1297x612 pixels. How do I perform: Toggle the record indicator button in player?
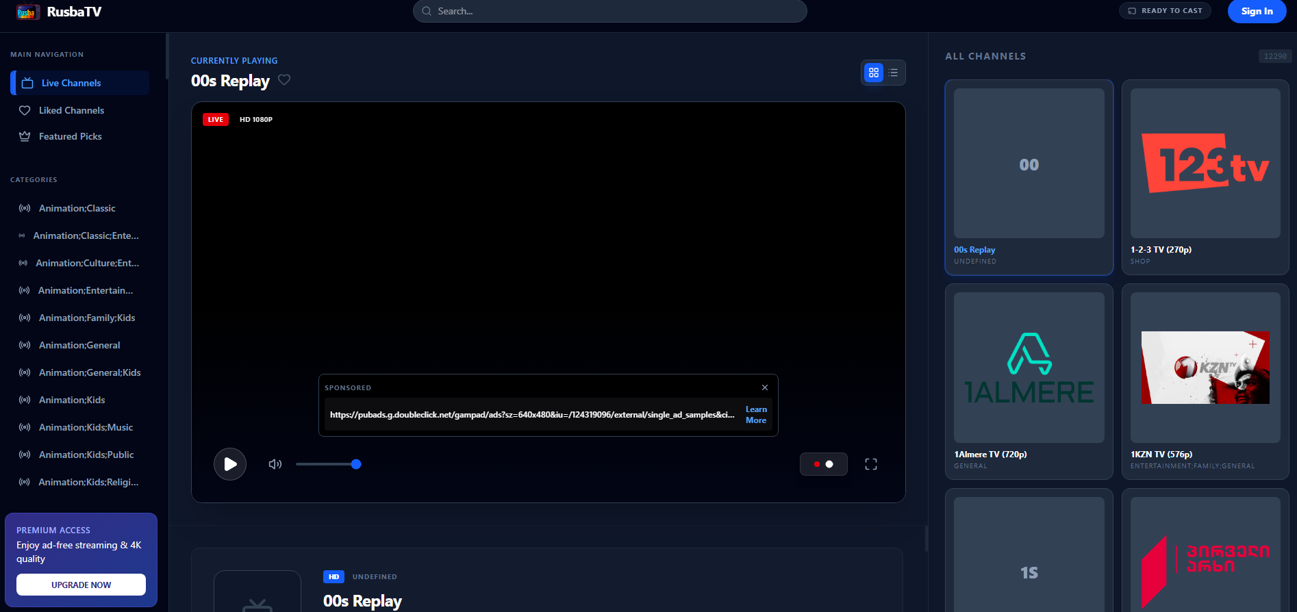click(x=823, y=464)
